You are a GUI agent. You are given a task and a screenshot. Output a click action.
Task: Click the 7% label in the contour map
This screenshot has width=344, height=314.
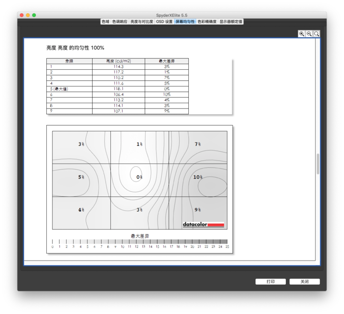point(198,144)
